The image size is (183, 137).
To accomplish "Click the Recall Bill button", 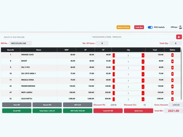I will [x=17, y=111].
